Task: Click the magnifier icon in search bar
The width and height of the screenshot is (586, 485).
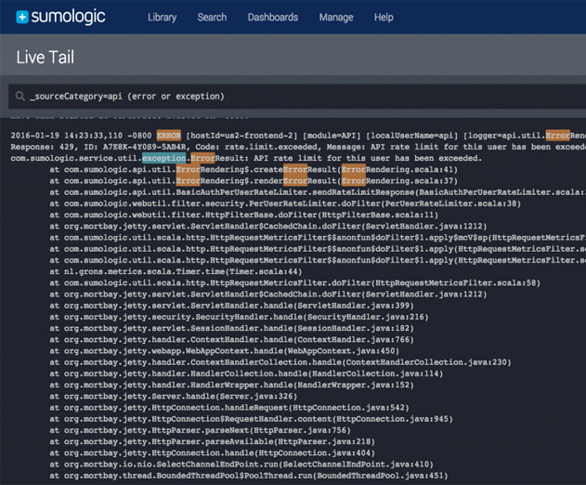Action: tap(20, 97)
